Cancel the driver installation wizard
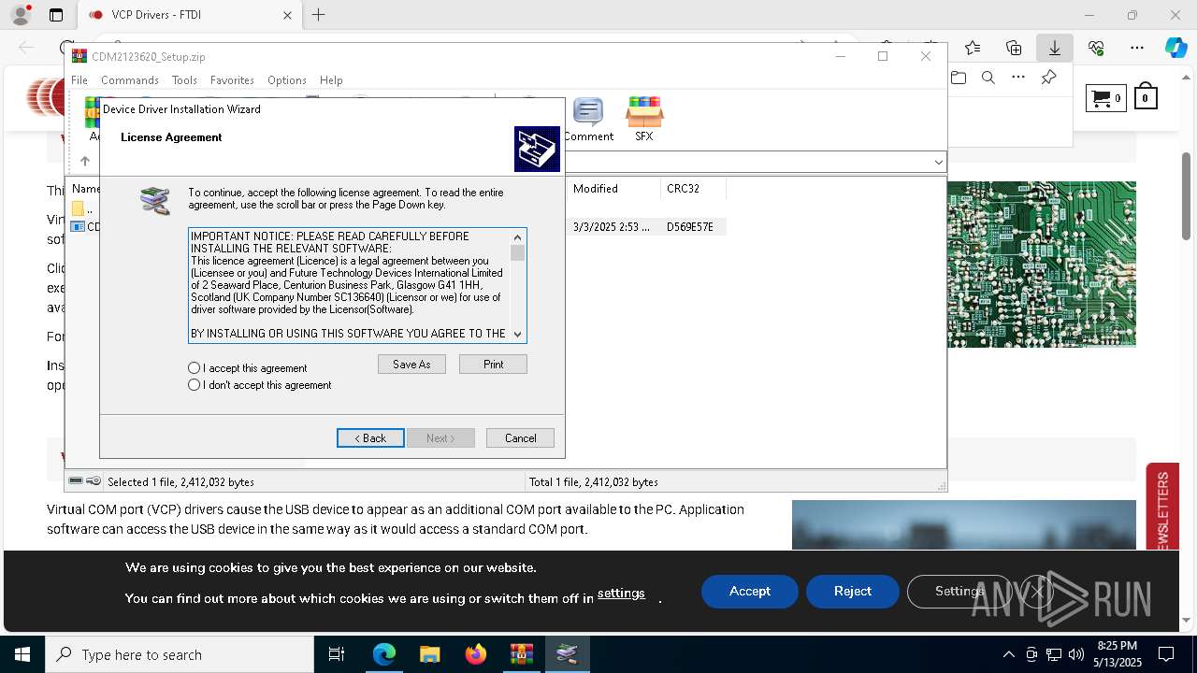The width and height of the screenshot is (1197, 673). pos(520,438)
